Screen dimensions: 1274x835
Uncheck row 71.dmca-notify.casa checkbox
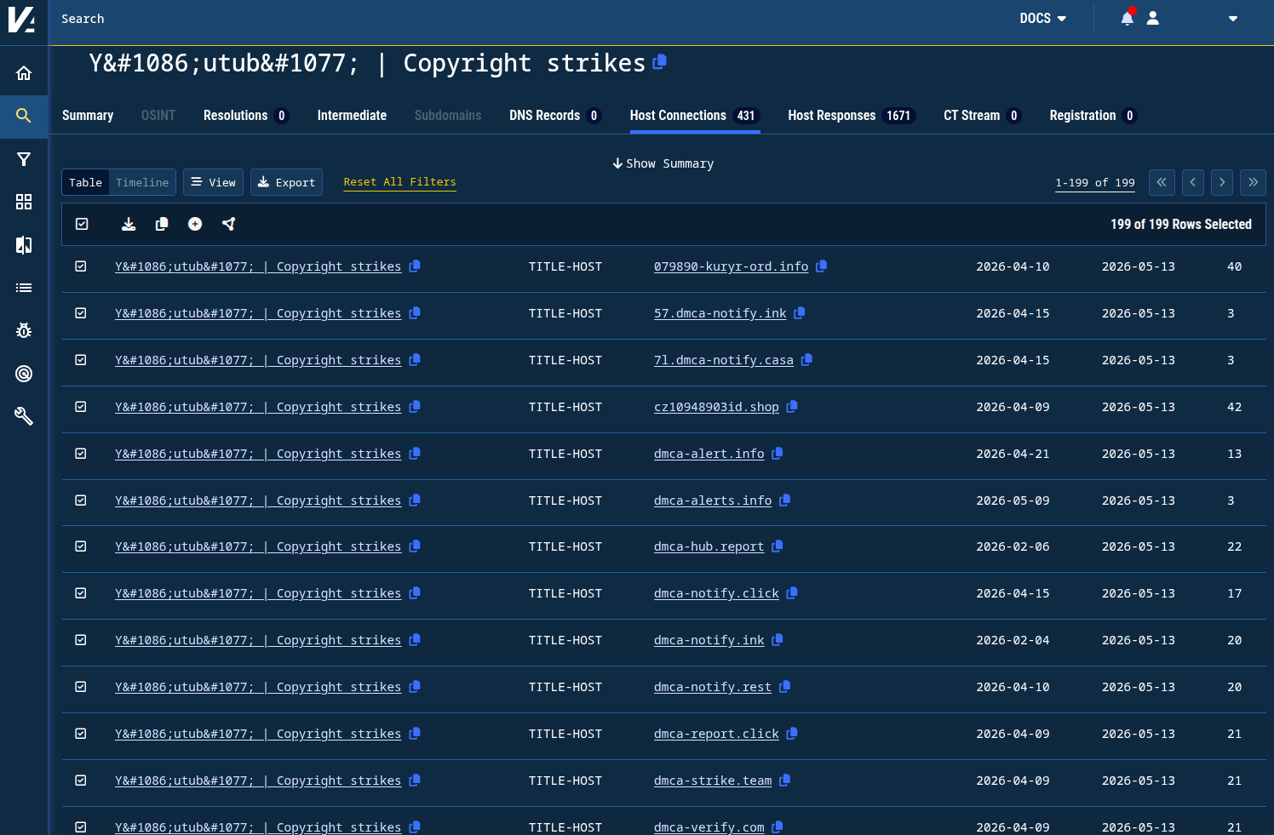tap(81, 360)
